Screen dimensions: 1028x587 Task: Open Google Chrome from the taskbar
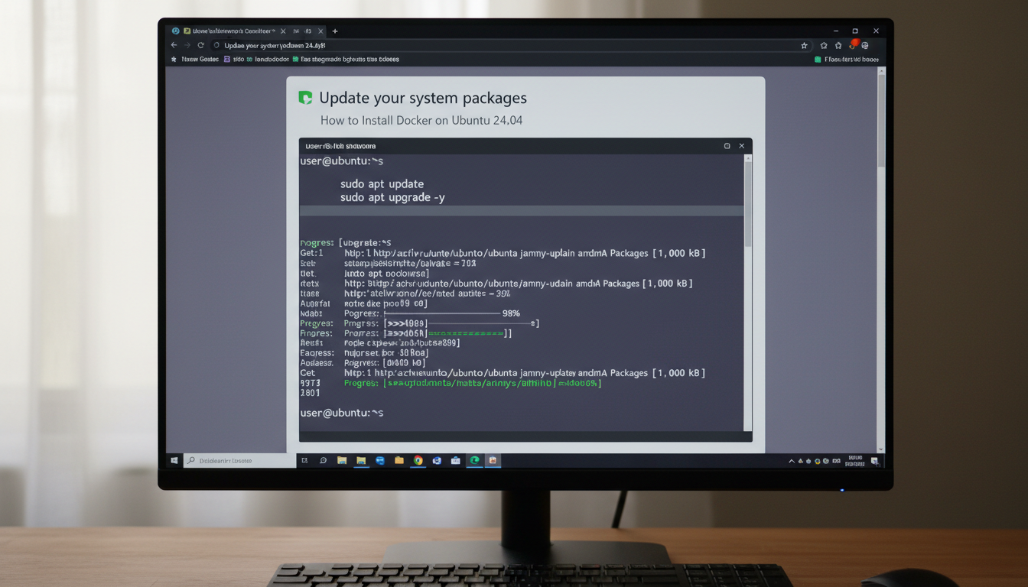(418, 460)
